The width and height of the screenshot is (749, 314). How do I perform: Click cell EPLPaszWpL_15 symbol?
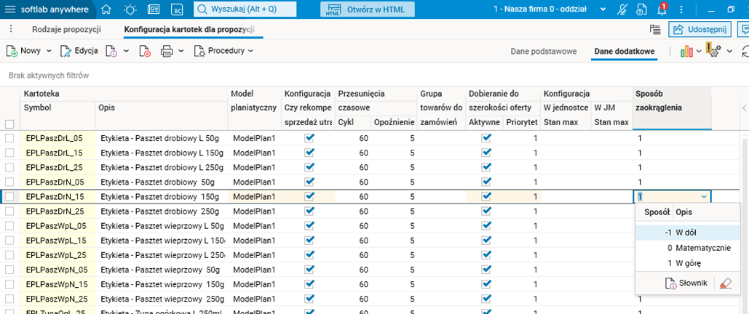point(56,240)
